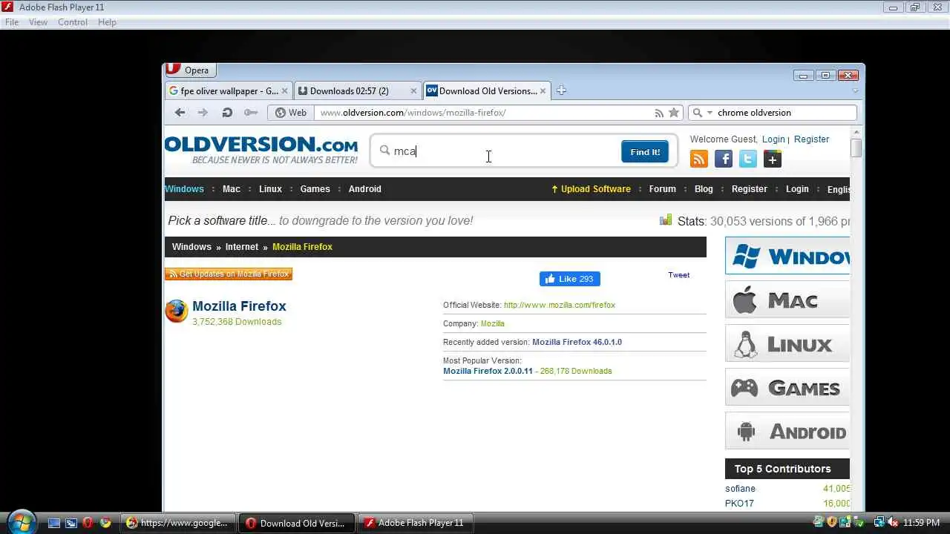The width and height of the screenshot is (950, 534).
Task: Open the search engine dropdown arrow
Action: tap(710, 113)
